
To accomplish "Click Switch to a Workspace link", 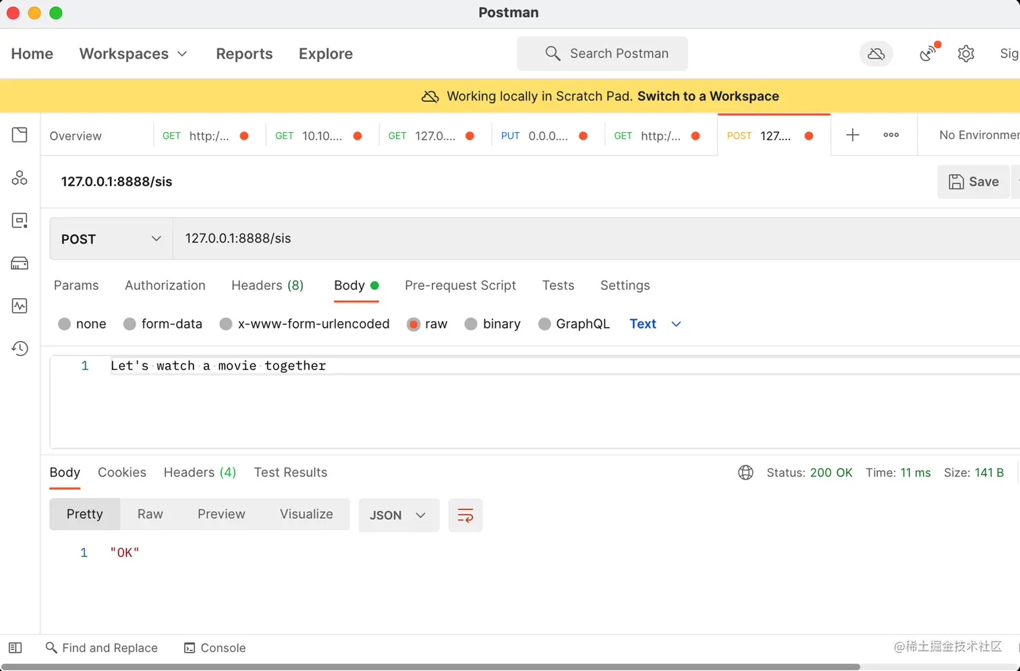I will pyautogui.click(x=708, y=96).
